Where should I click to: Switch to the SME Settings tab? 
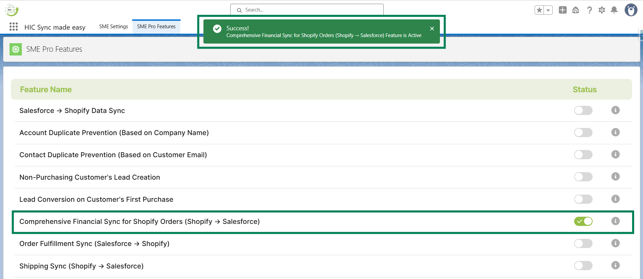(113, 27)
